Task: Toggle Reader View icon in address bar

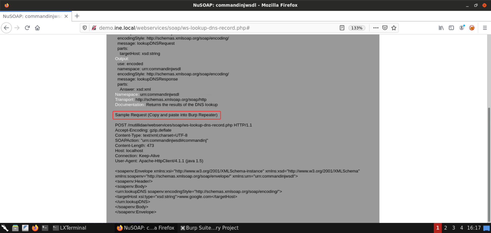Action: pyautogui.click(x=342, y=28)
